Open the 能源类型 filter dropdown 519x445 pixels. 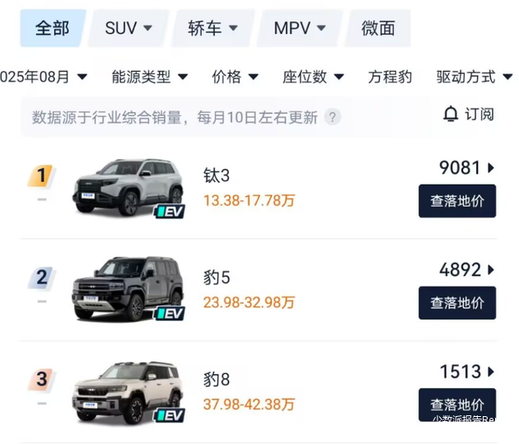coord(149,77)
